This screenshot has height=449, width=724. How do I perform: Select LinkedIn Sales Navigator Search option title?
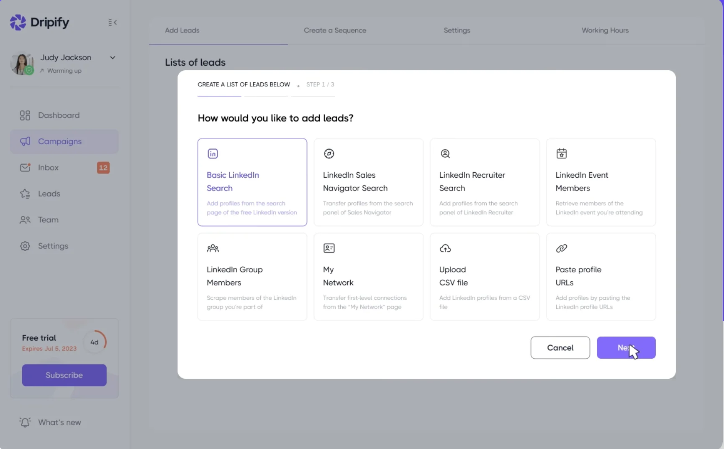pos(355,181)
